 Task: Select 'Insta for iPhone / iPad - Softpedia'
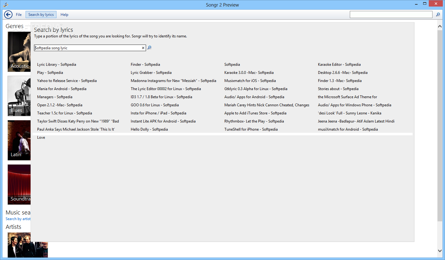[159, 113]
